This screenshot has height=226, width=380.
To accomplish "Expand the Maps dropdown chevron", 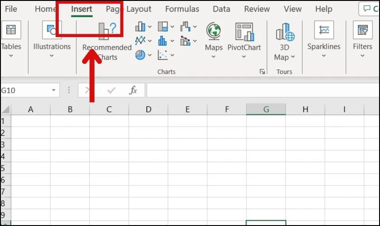I will coord(214,56).
